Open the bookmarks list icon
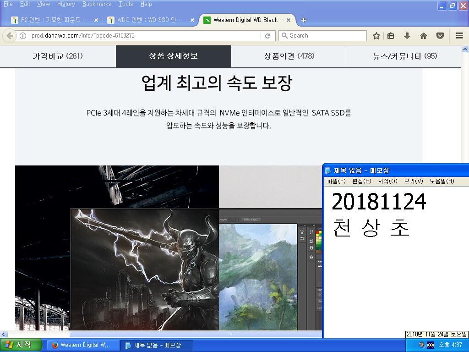 391,36
